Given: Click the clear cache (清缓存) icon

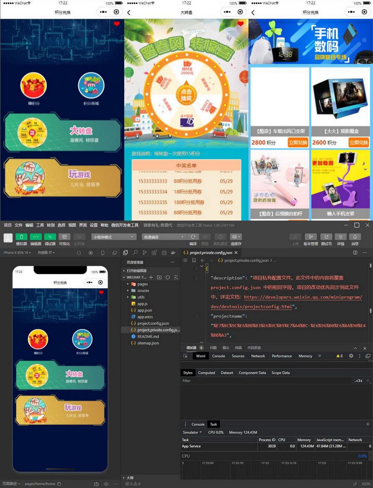Looking at the screenshot, I should [x=236, y=237].
